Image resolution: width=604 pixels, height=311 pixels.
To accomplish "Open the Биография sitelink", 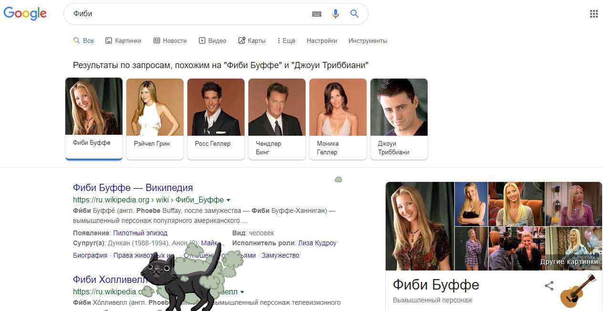I will (x=90, y=255).
